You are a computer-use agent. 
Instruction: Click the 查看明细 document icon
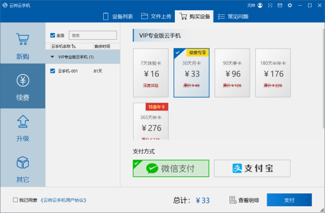click(x=233, y=200)
